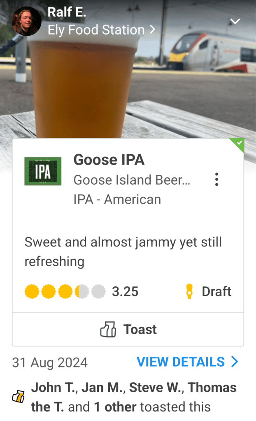Toast this check-in
Image resolution: width=256 pixels, height=421 pixels.
[x=128, y=330]
